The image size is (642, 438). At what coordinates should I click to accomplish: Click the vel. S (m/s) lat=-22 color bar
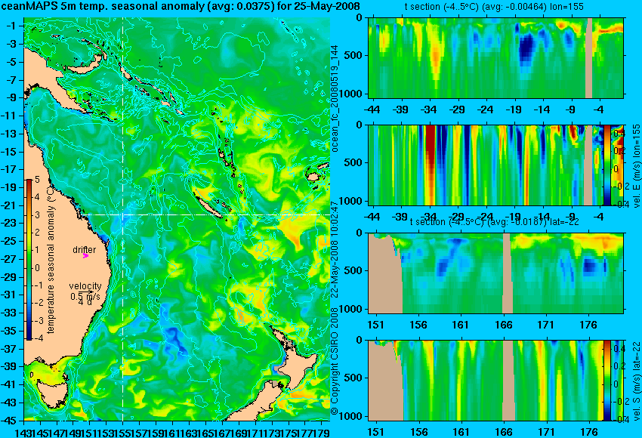[607, 381]
